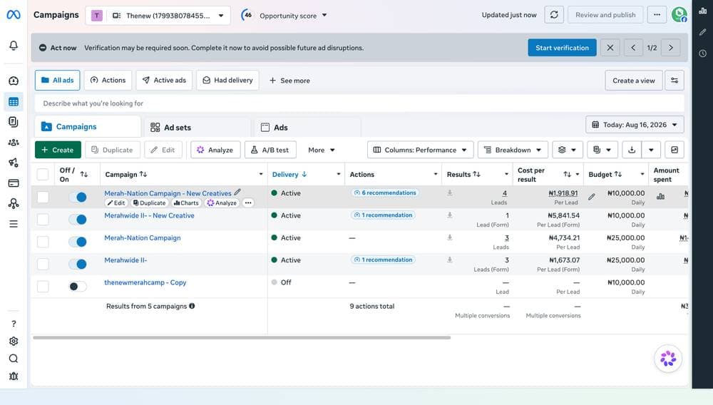The height and width of the screenshot is (405, 713).
Task: Select the Campaigns table icon in sidebar
Action: [14, 102]
